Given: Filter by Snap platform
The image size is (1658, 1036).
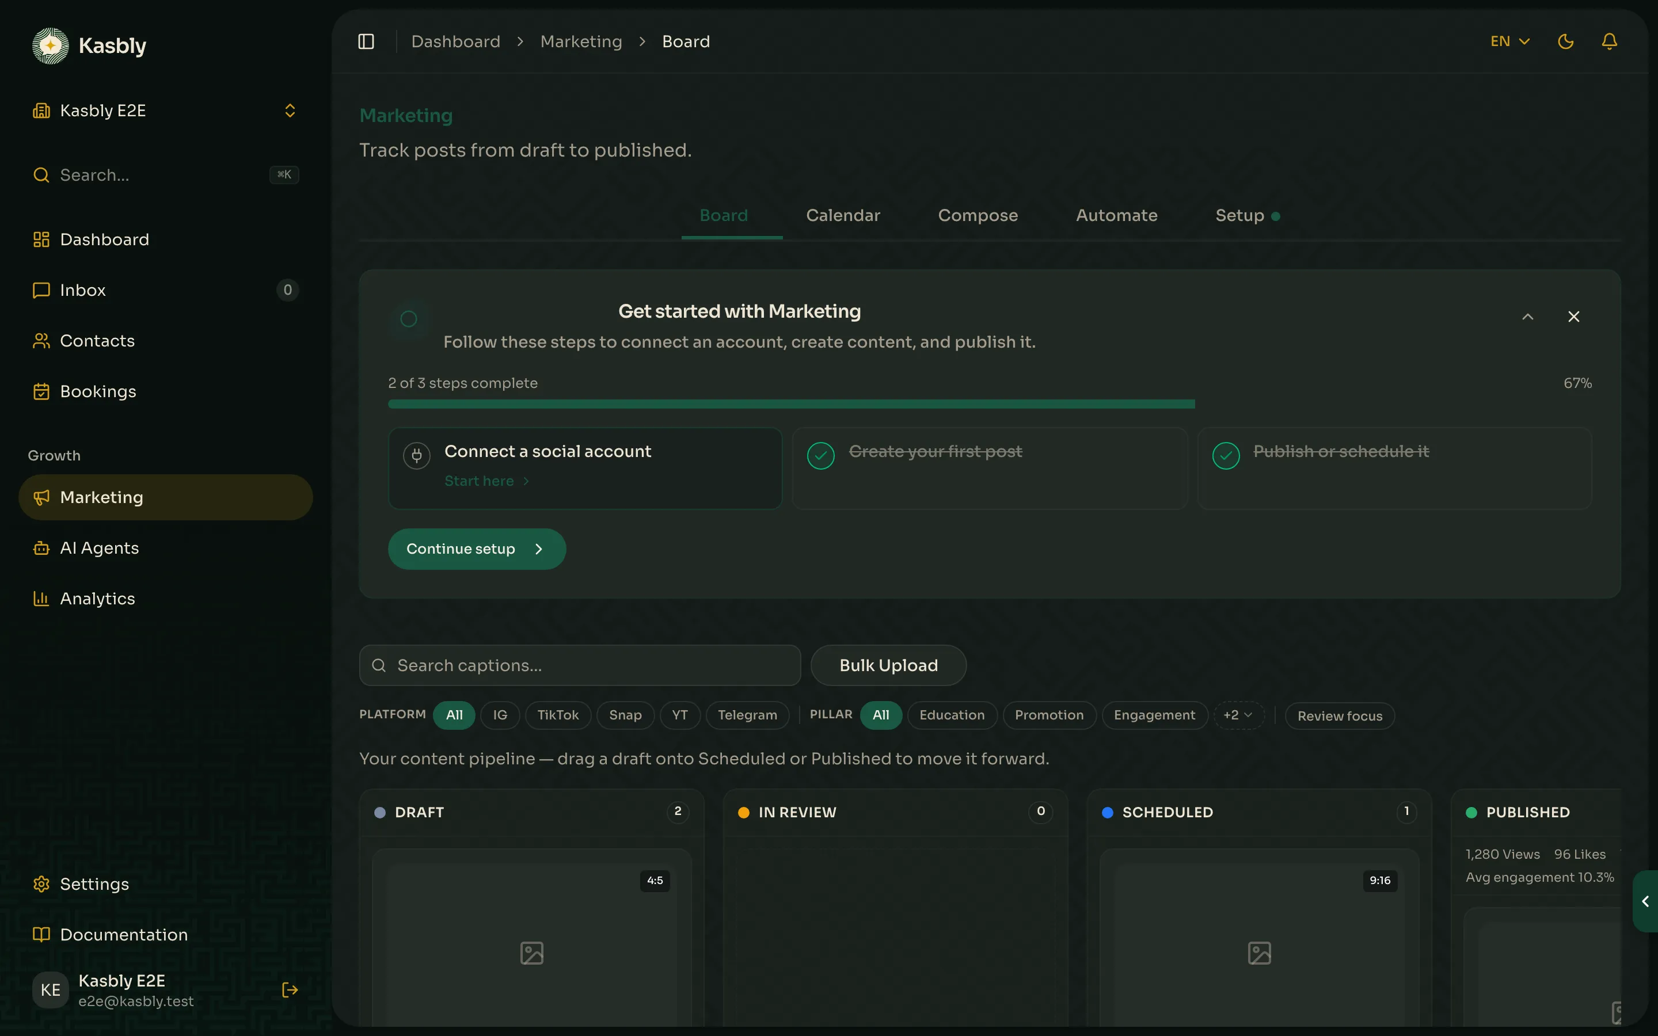Looking at the screenshot, I should (626, 715).
